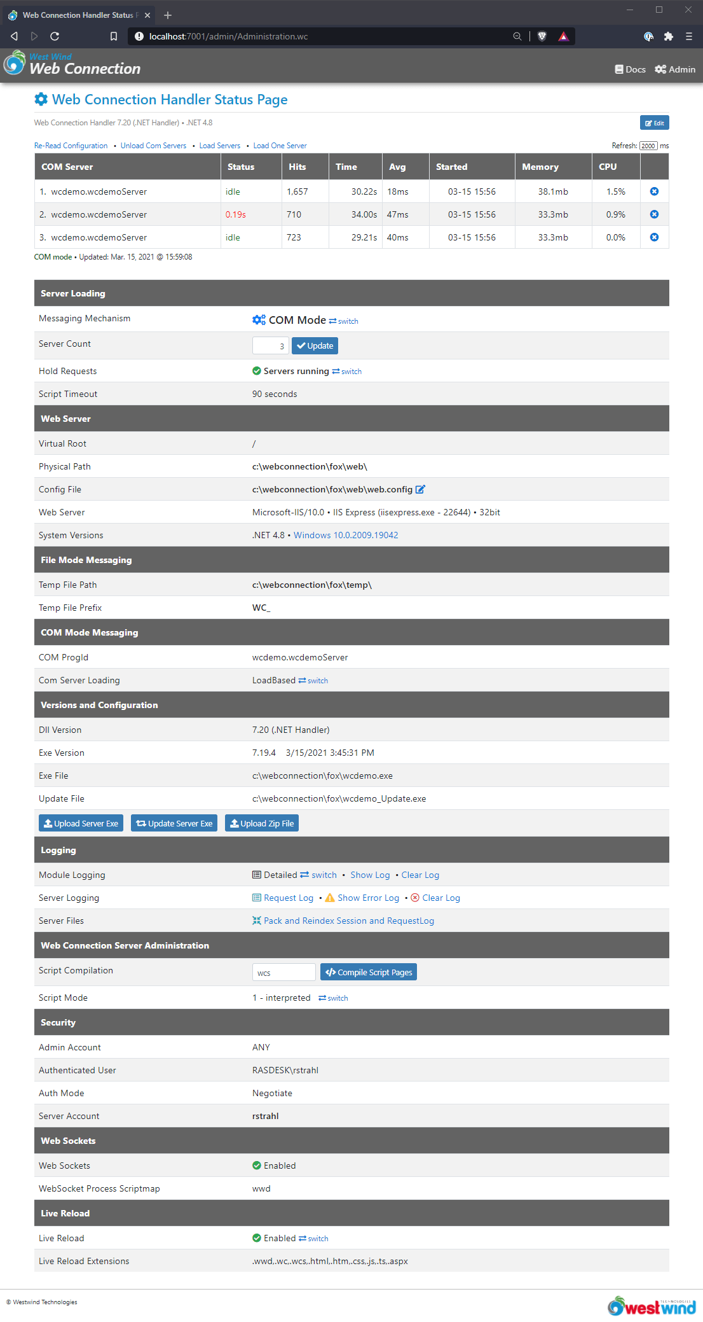
Task: Focus the Refresh interval ms field
Action: 648,146
